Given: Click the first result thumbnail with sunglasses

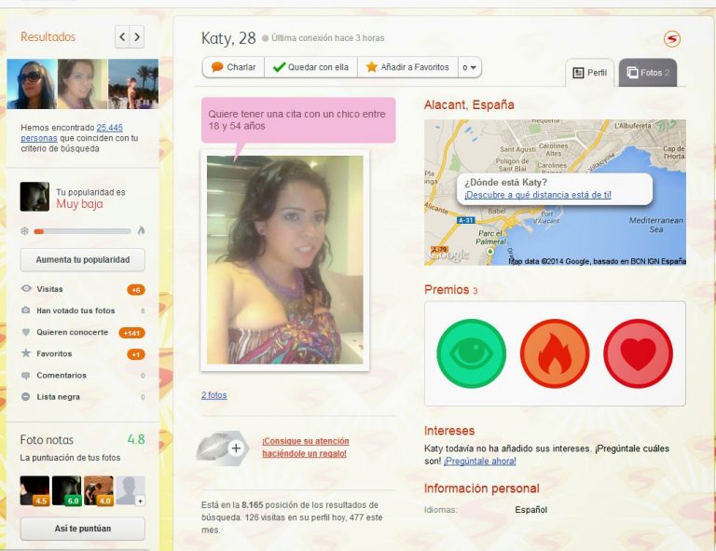Looking at the screenshot, I should (31, 85).
